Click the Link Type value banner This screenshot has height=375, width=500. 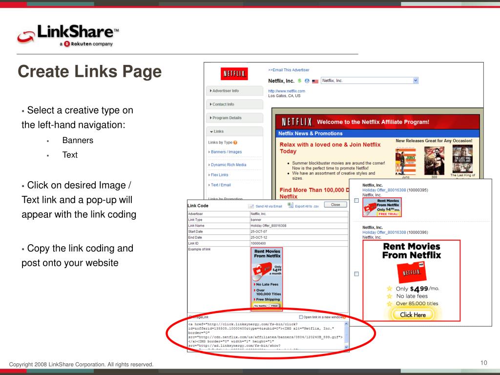(256, 220)
